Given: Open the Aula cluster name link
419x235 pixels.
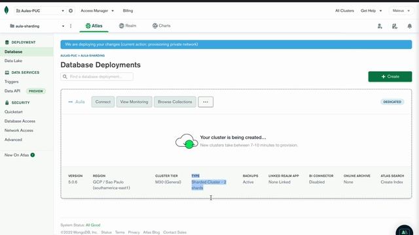Looking at the screenshot, I should 80,102.
